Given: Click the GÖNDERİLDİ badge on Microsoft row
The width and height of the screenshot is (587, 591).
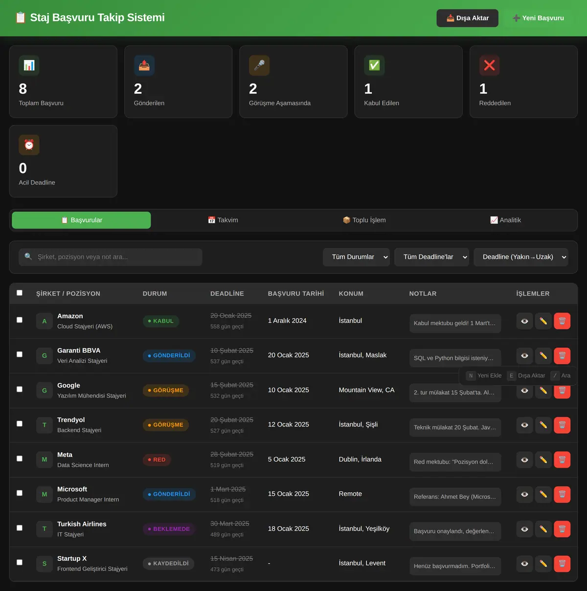Looking at the screenshot, I should click(169, 495).
